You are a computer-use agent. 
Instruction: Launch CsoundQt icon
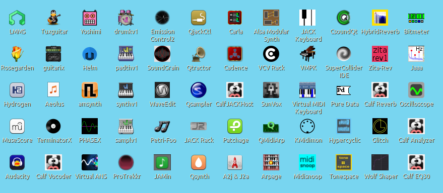click(344, 18)
